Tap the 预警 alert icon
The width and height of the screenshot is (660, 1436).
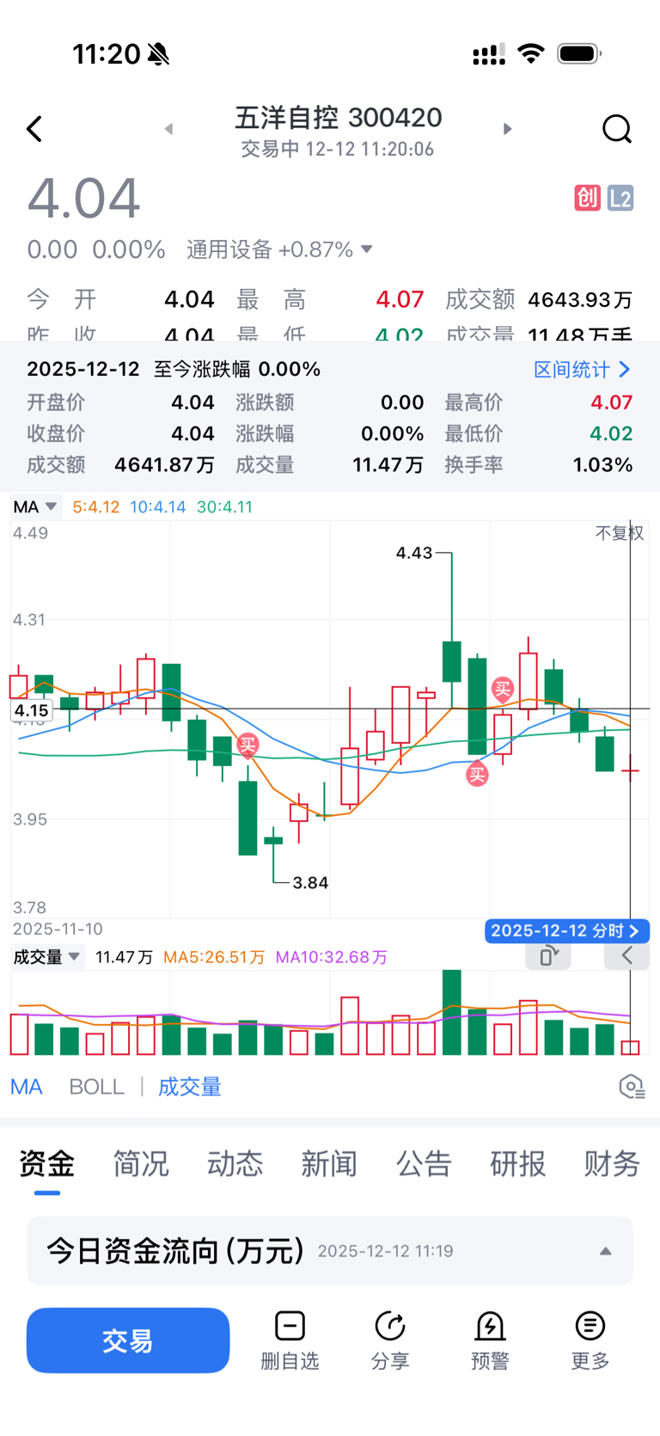click(x=490, y=1326)
